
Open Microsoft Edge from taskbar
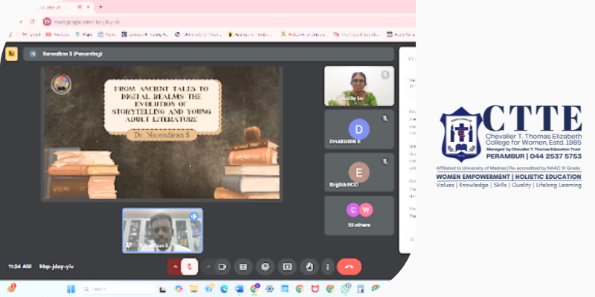coord(225,289)
